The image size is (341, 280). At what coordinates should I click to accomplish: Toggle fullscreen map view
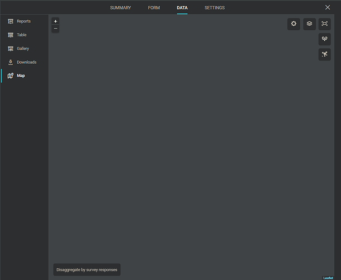325,24
